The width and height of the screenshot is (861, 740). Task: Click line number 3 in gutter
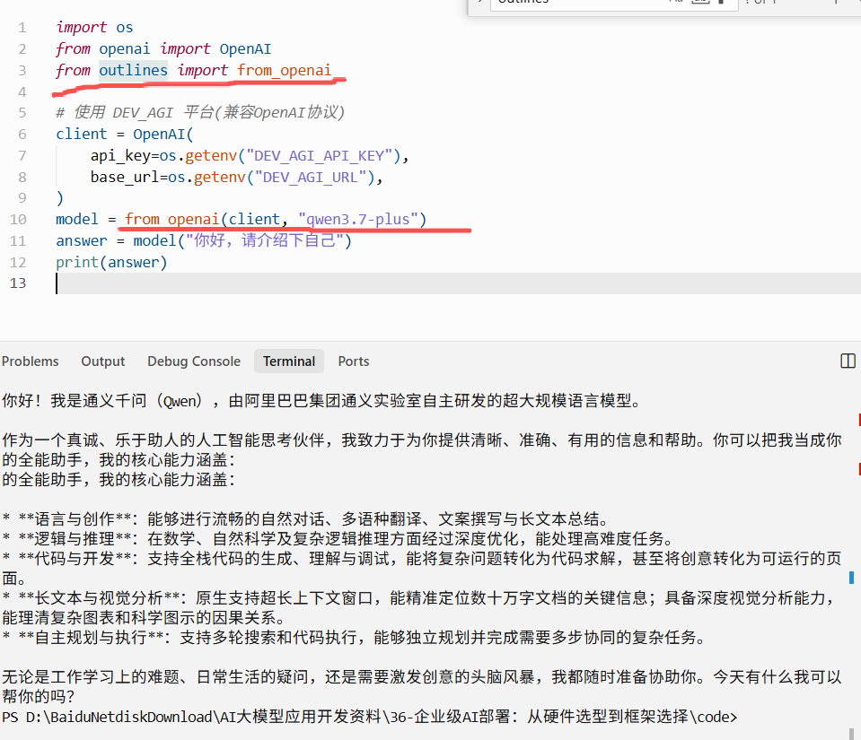pos(22,70)
